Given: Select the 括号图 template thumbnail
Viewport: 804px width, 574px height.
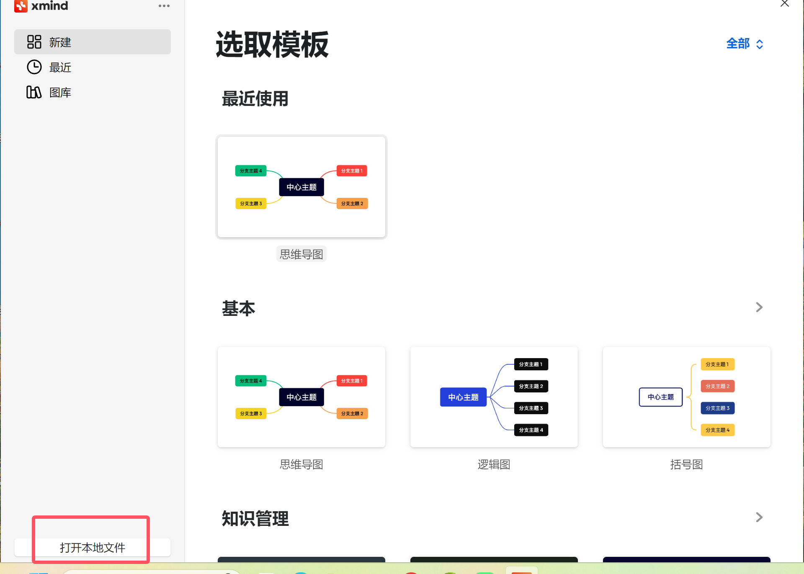Looking at the screenshot, I should pyautogui.click(x=686, y=397).
